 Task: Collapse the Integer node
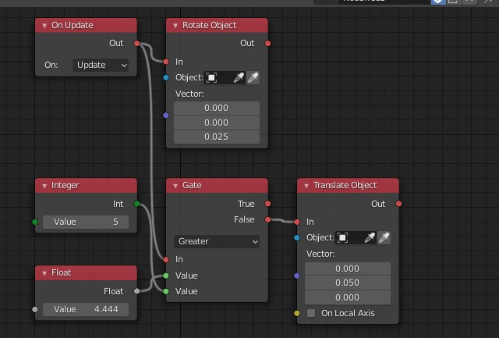(x=44, y=186)
